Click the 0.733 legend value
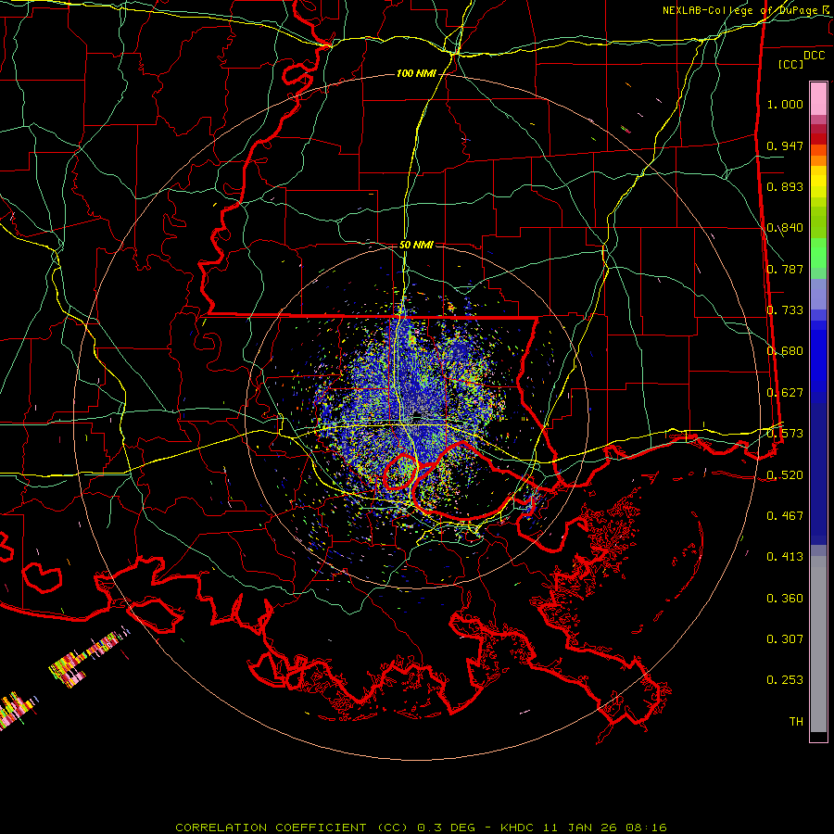This screenshot has width=834, height=834. 785,310
